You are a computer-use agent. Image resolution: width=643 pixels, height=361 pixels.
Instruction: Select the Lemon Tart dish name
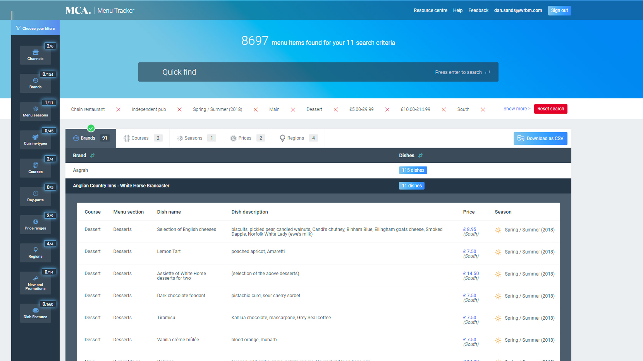(x=169, y=251)
